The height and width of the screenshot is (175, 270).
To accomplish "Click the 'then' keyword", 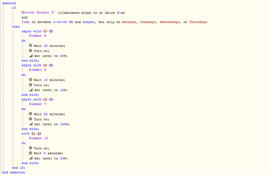I will [x=16, y=27].
